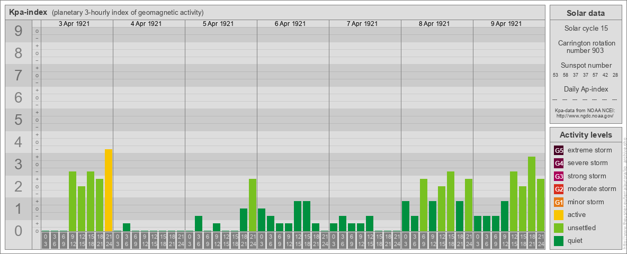The width and height of the screenshot is (627, 254).
Task: Click the 3 Apr 1921 date header
Action: pos(74,24)
